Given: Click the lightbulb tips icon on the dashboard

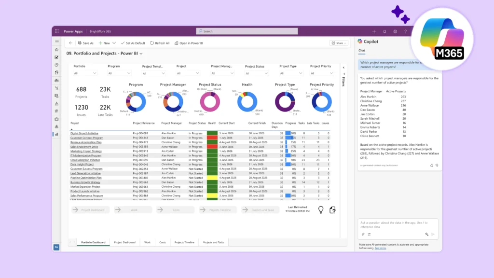Looking at the screenshot, I should pos(321,209).
